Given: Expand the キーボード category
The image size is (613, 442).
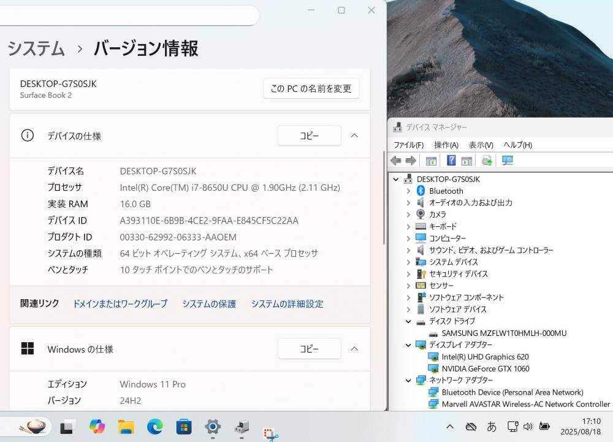Looking at the screenshot, I should tap(408, 226).
